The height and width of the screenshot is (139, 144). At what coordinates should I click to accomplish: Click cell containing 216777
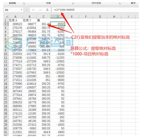coord(15,117)
